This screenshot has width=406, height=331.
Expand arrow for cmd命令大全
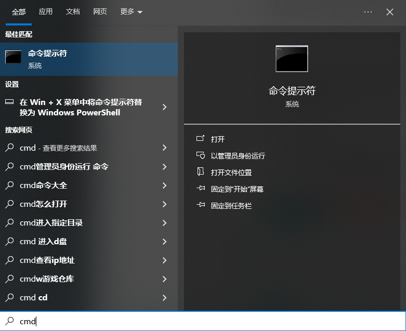point(164,186)
